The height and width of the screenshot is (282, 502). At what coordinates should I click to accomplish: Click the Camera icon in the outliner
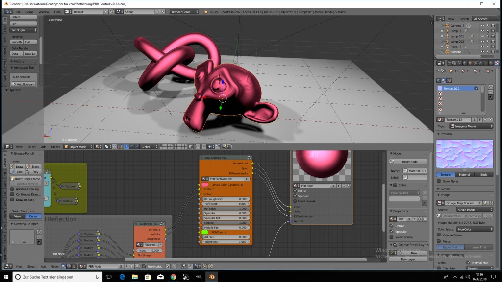(x=447, y=26)
